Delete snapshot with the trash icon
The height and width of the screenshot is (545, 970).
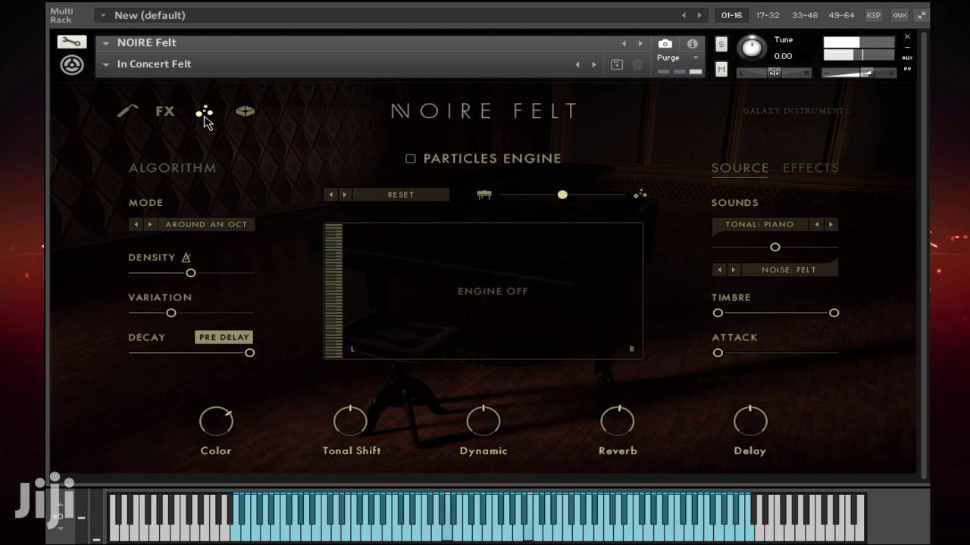coord(637,64)
